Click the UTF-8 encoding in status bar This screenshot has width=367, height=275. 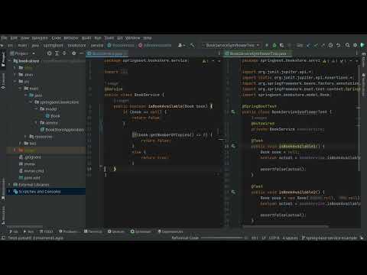pos(274,238)
